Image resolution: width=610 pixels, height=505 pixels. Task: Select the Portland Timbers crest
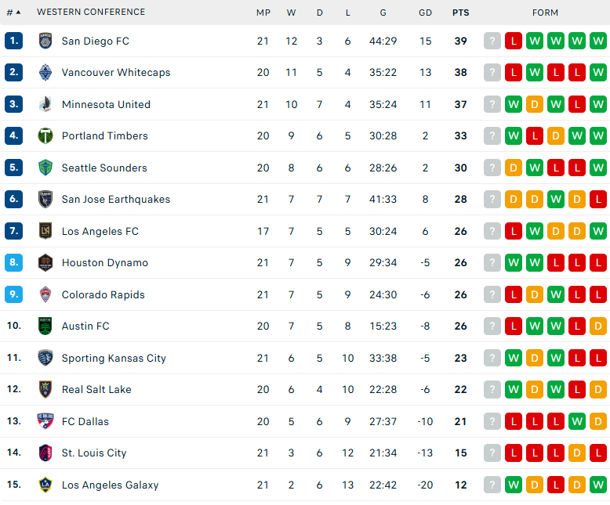tap(45, 136)
